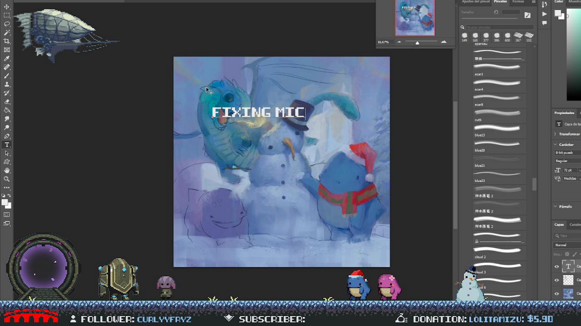Screen dimensions: 581x326
Task: Select the Crop tool
Action: click(7, 41)
